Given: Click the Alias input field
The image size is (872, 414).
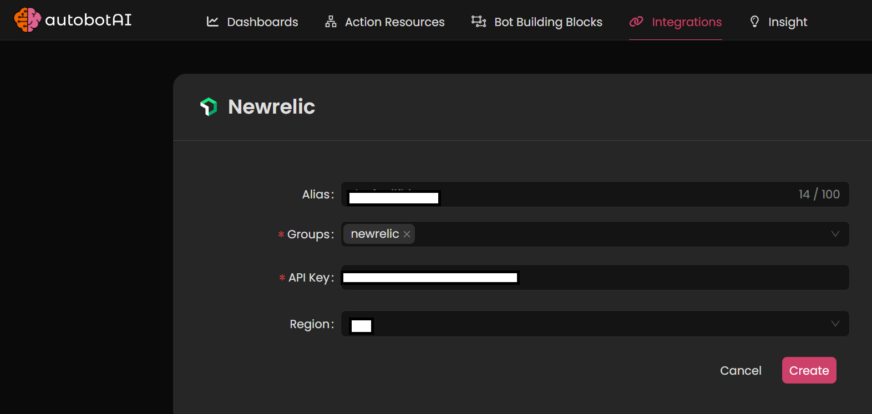Looking at the screenshot, I should coord(595,195).
